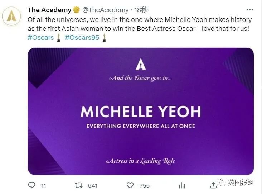
Task: Click the 641 retweets count
Action: point(93,185)
